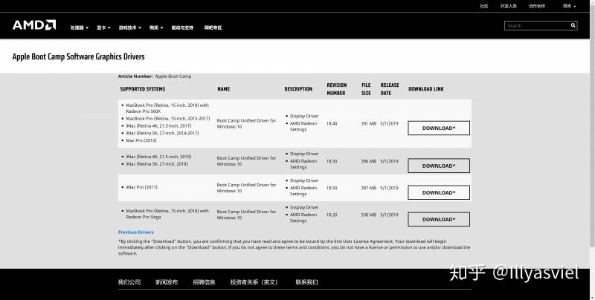Click revision number "18.40" cell
This screenshot has width=595, height=300.
(332, 123)
